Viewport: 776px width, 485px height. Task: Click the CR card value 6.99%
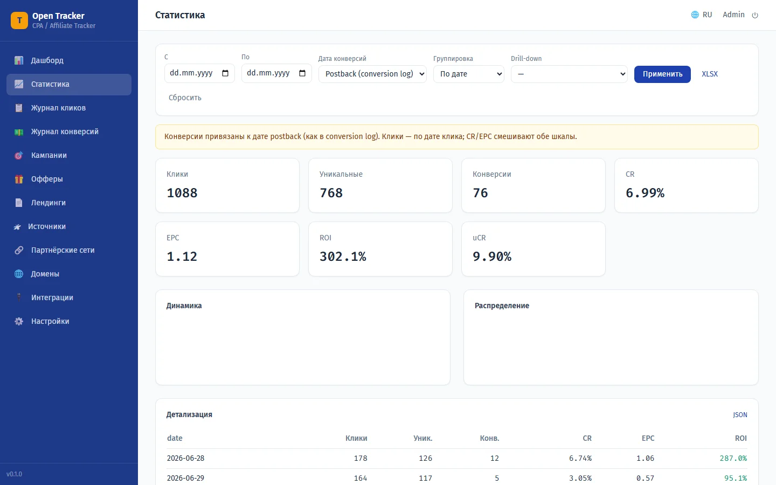point(645,193)
